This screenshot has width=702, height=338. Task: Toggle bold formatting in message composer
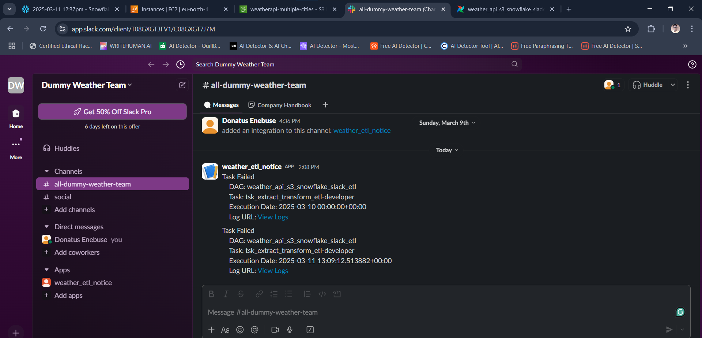click(x=211, y=294)
